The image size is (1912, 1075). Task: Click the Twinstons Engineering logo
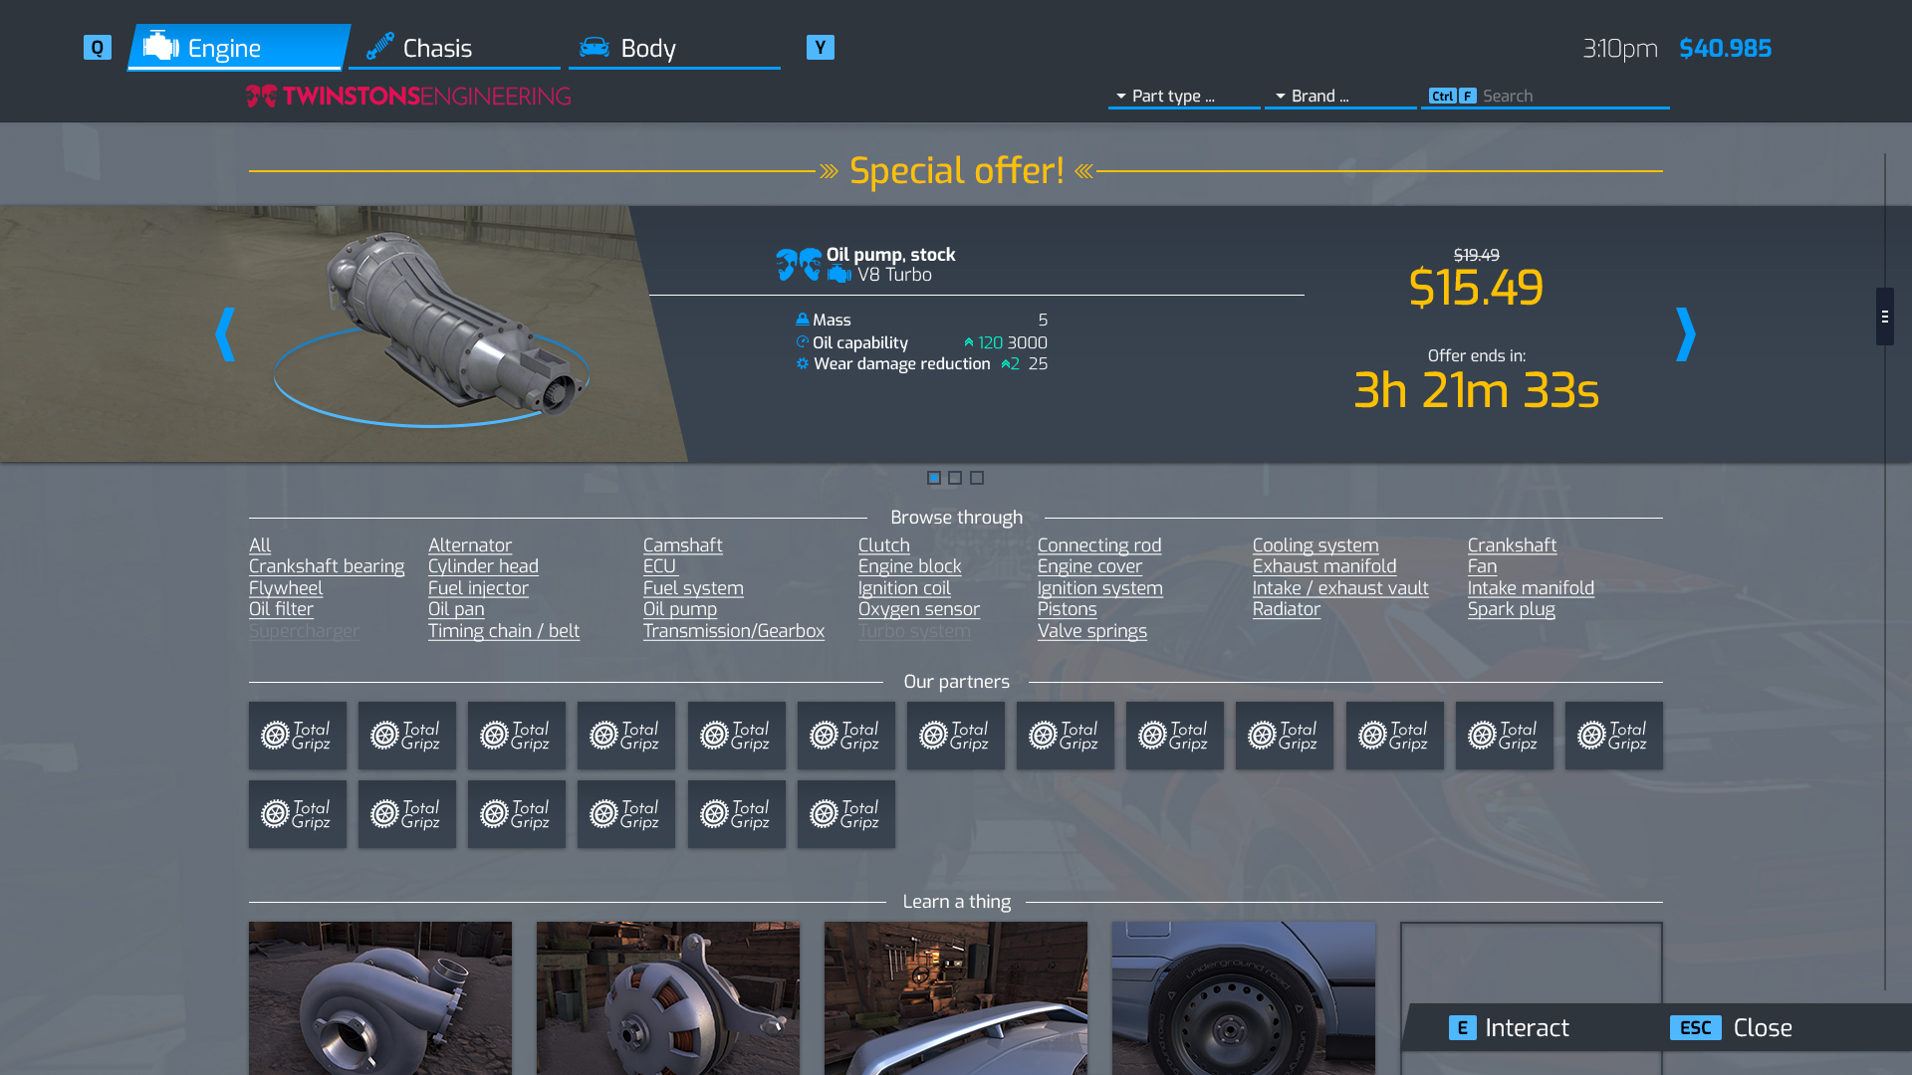pyautogui.click(x=408, y=97)
